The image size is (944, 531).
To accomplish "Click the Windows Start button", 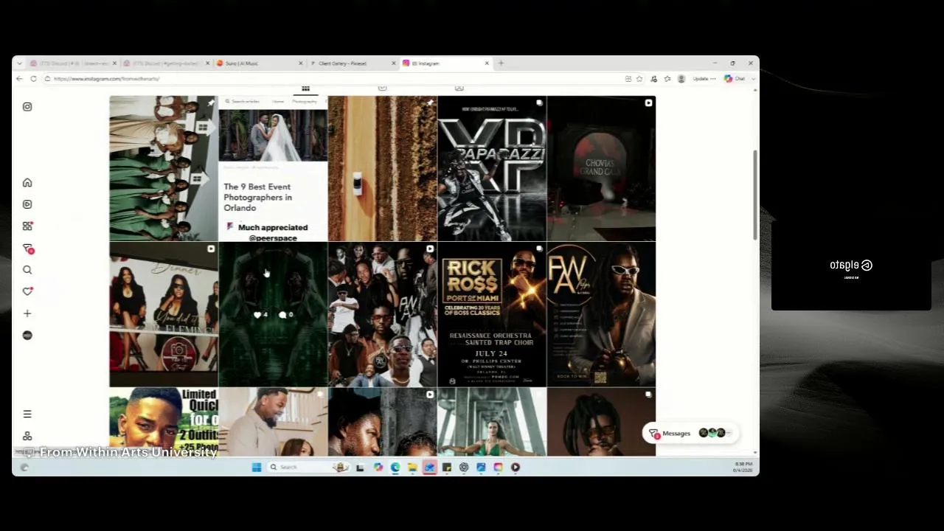I will (257, 467).
